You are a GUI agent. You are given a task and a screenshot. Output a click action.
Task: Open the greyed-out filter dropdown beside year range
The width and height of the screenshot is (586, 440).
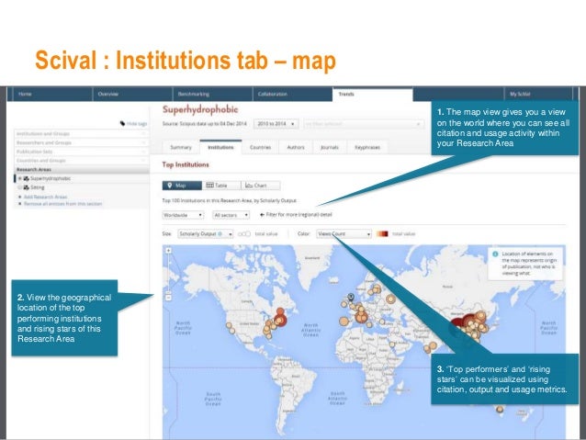click(364, 124)
